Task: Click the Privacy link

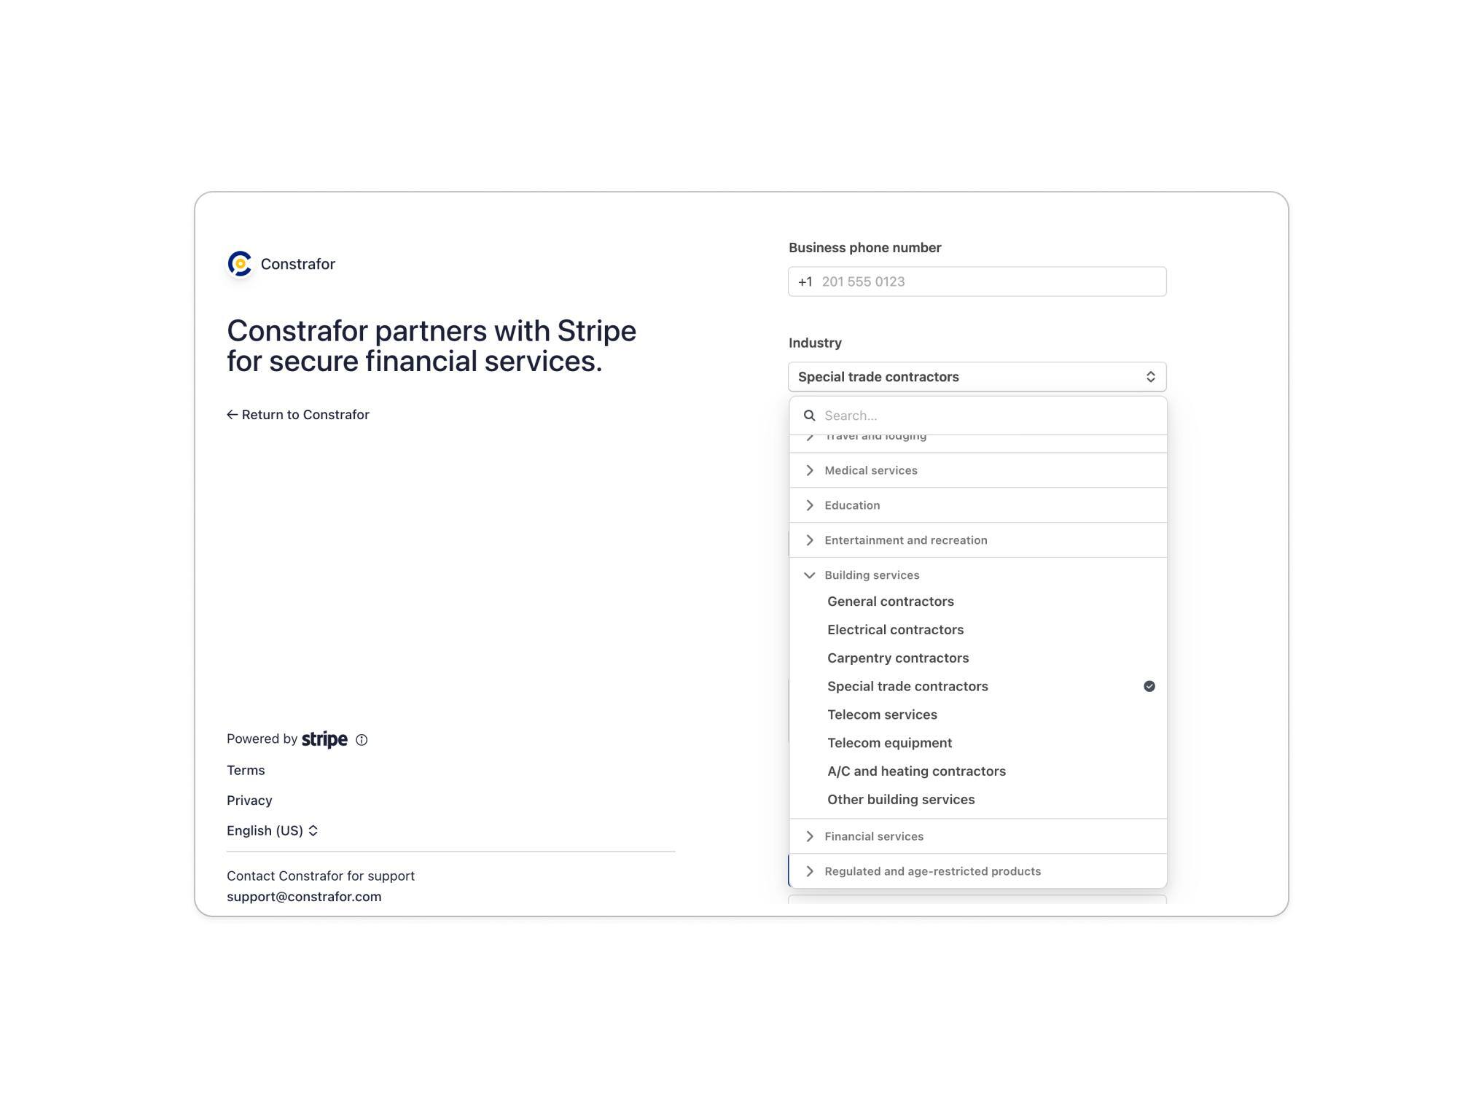Action: 249,799
